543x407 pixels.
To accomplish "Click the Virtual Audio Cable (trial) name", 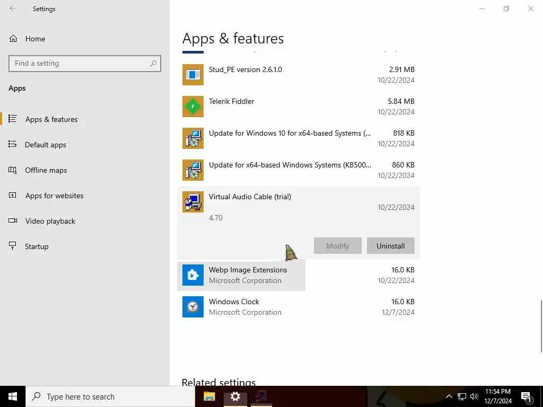I will tap(250, 197).
